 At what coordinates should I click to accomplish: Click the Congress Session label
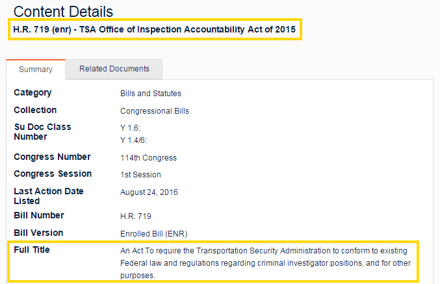pyautogui.click(x=53, y=174)
